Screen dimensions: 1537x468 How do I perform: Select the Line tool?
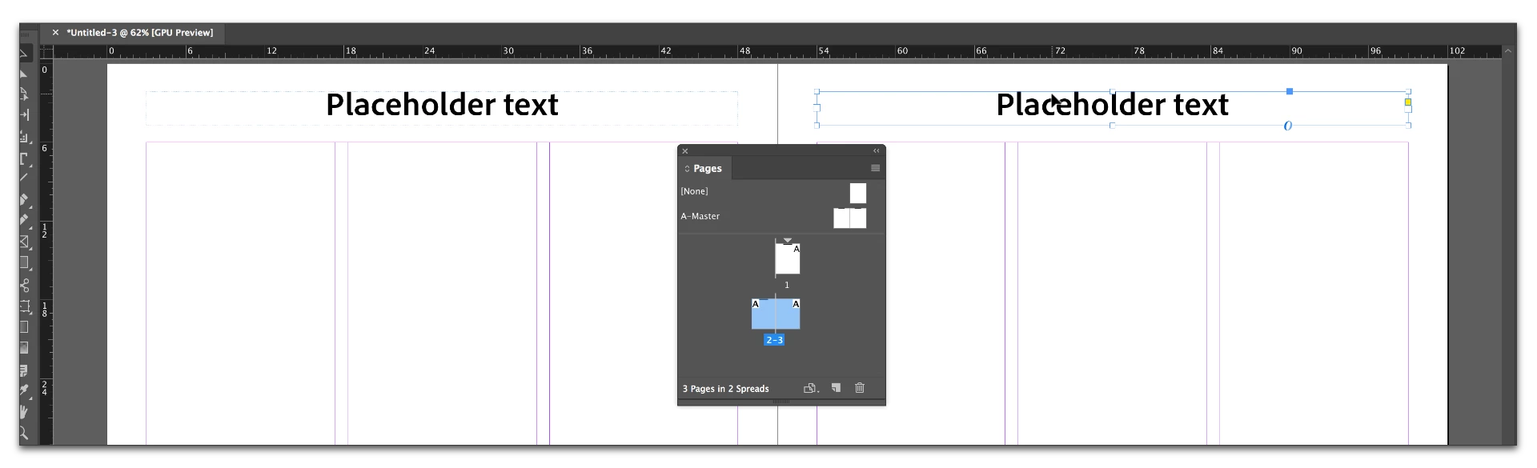click(x=24, y=178)
